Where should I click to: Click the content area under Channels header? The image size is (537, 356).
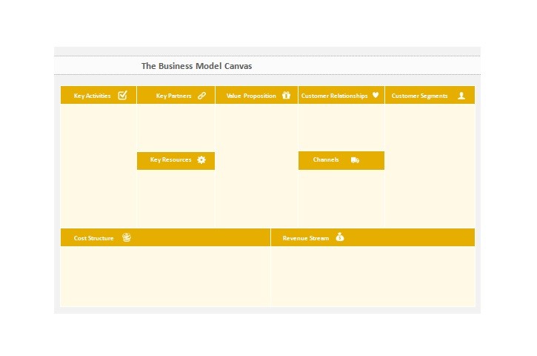tap(341, 199)
